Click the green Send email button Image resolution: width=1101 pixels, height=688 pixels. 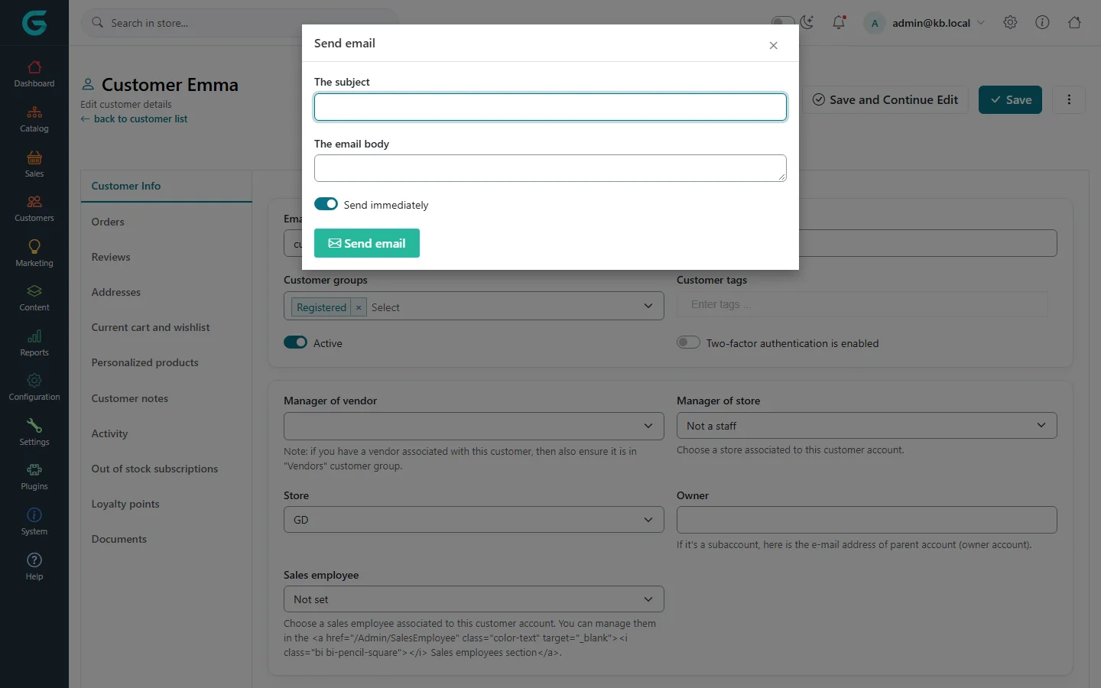367,243
